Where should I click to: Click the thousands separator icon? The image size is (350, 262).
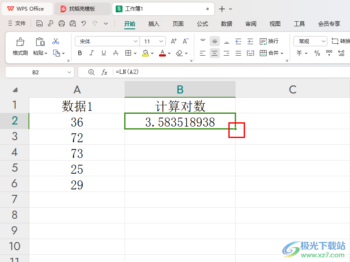(x=329, y=53)
